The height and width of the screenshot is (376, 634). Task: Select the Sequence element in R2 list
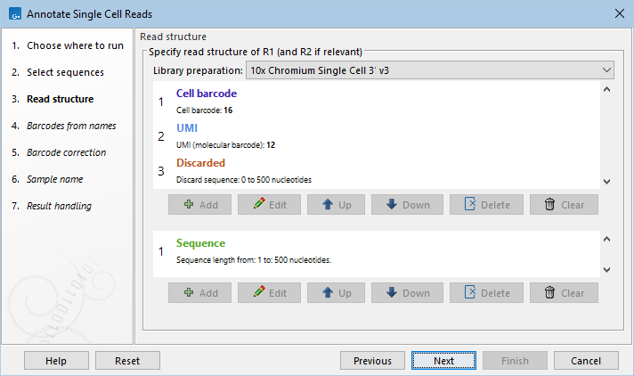[200, 243]
